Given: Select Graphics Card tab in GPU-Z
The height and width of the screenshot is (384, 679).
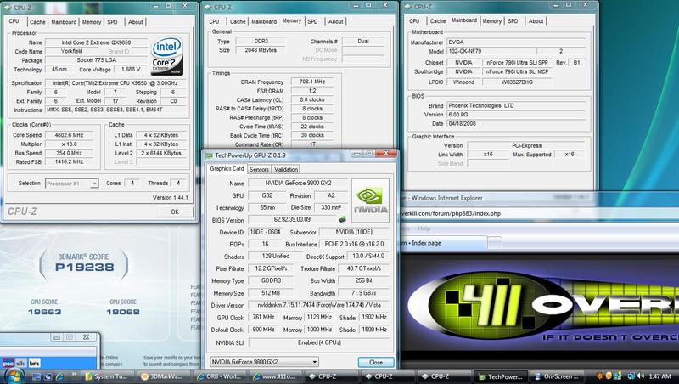Looking at the screenshot, I should (x=227, y=168).
